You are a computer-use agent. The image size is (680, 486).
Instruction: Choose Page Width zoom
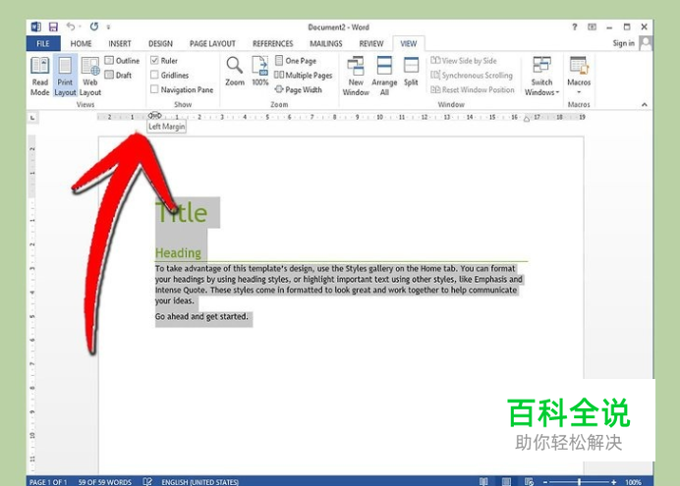click(299, 89)
